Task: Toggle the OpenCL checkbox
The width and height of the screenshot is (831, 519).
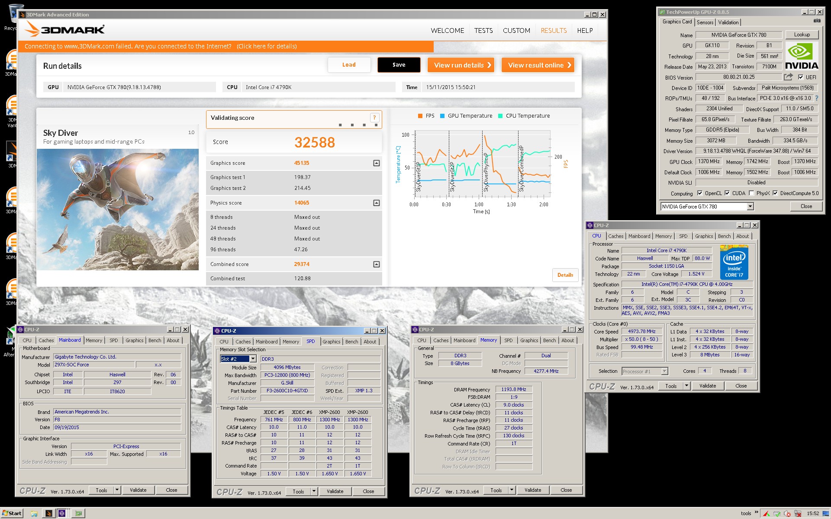Action: (700, 193)
